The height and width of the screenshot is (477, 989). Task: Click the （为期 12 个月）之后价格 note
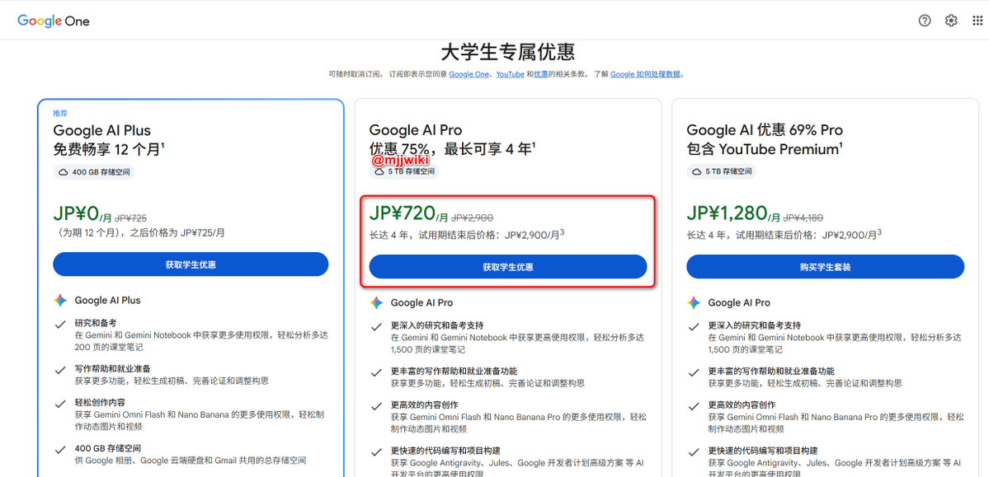pos(139,232)
